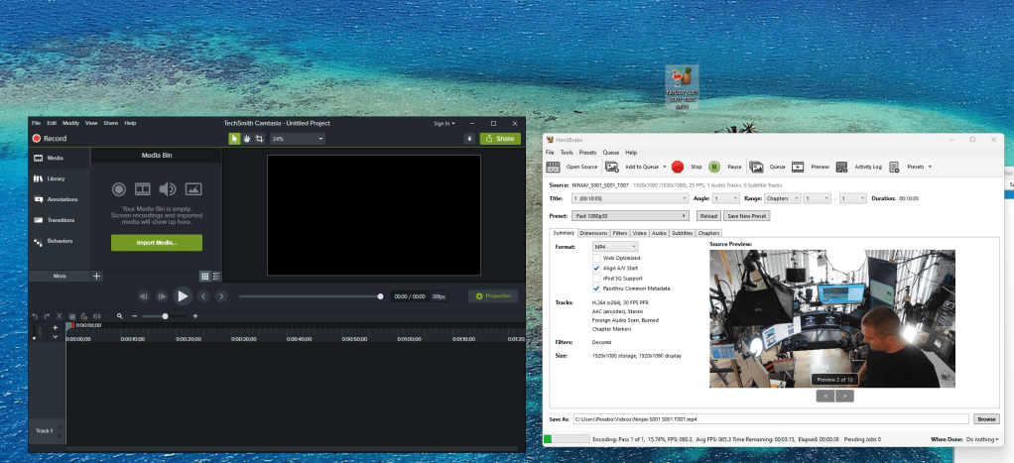1014x463 pixels.
Task: Click the plus icon next to More
Action: (96, 277)
